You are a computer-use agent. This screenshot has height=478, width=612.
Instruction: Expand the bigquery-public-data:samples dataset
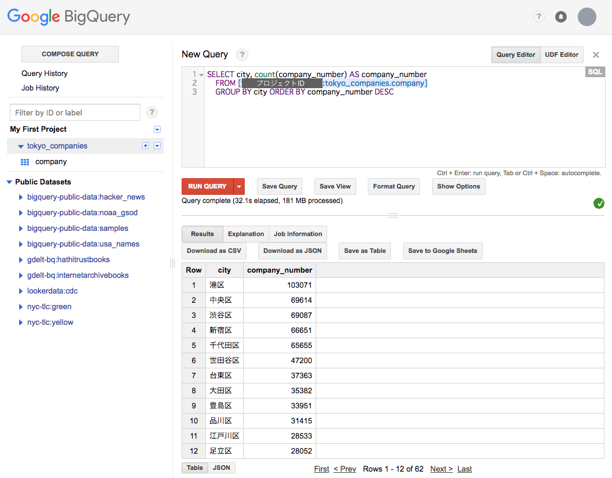click(x=21, y=229)
